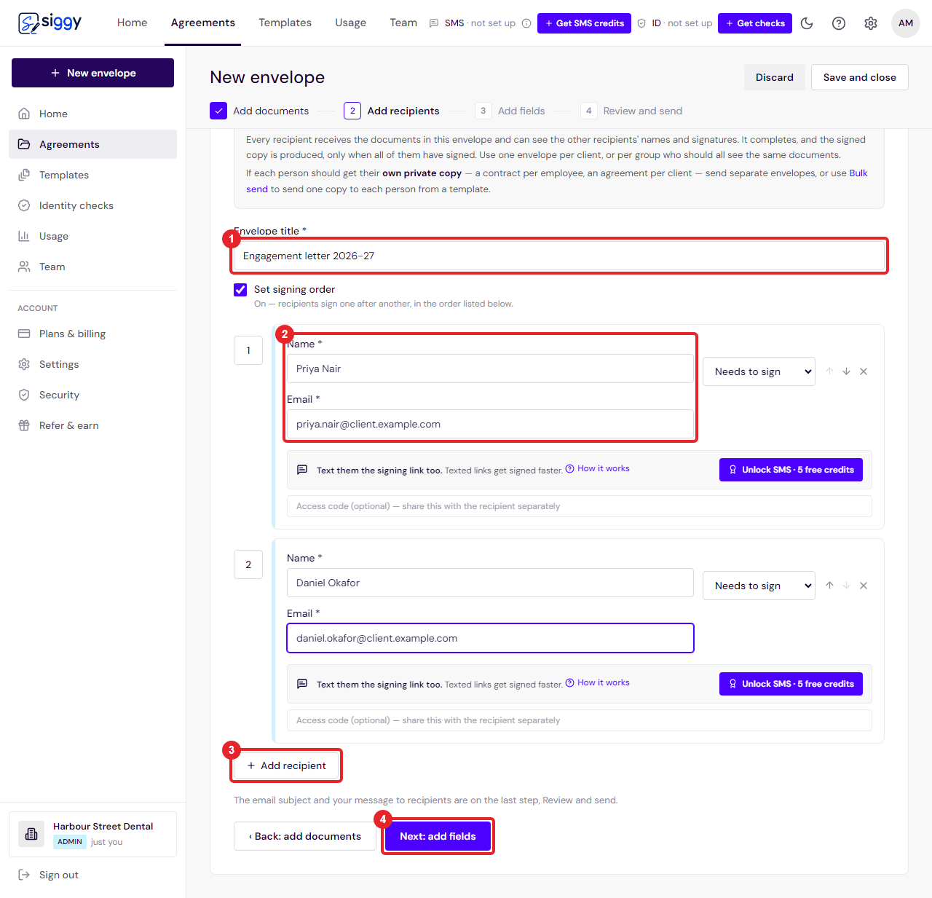The height and width of the screenshot is (898, 932).
Task: Uncheck the Set signing order checkbox
Action: [240, 290]
